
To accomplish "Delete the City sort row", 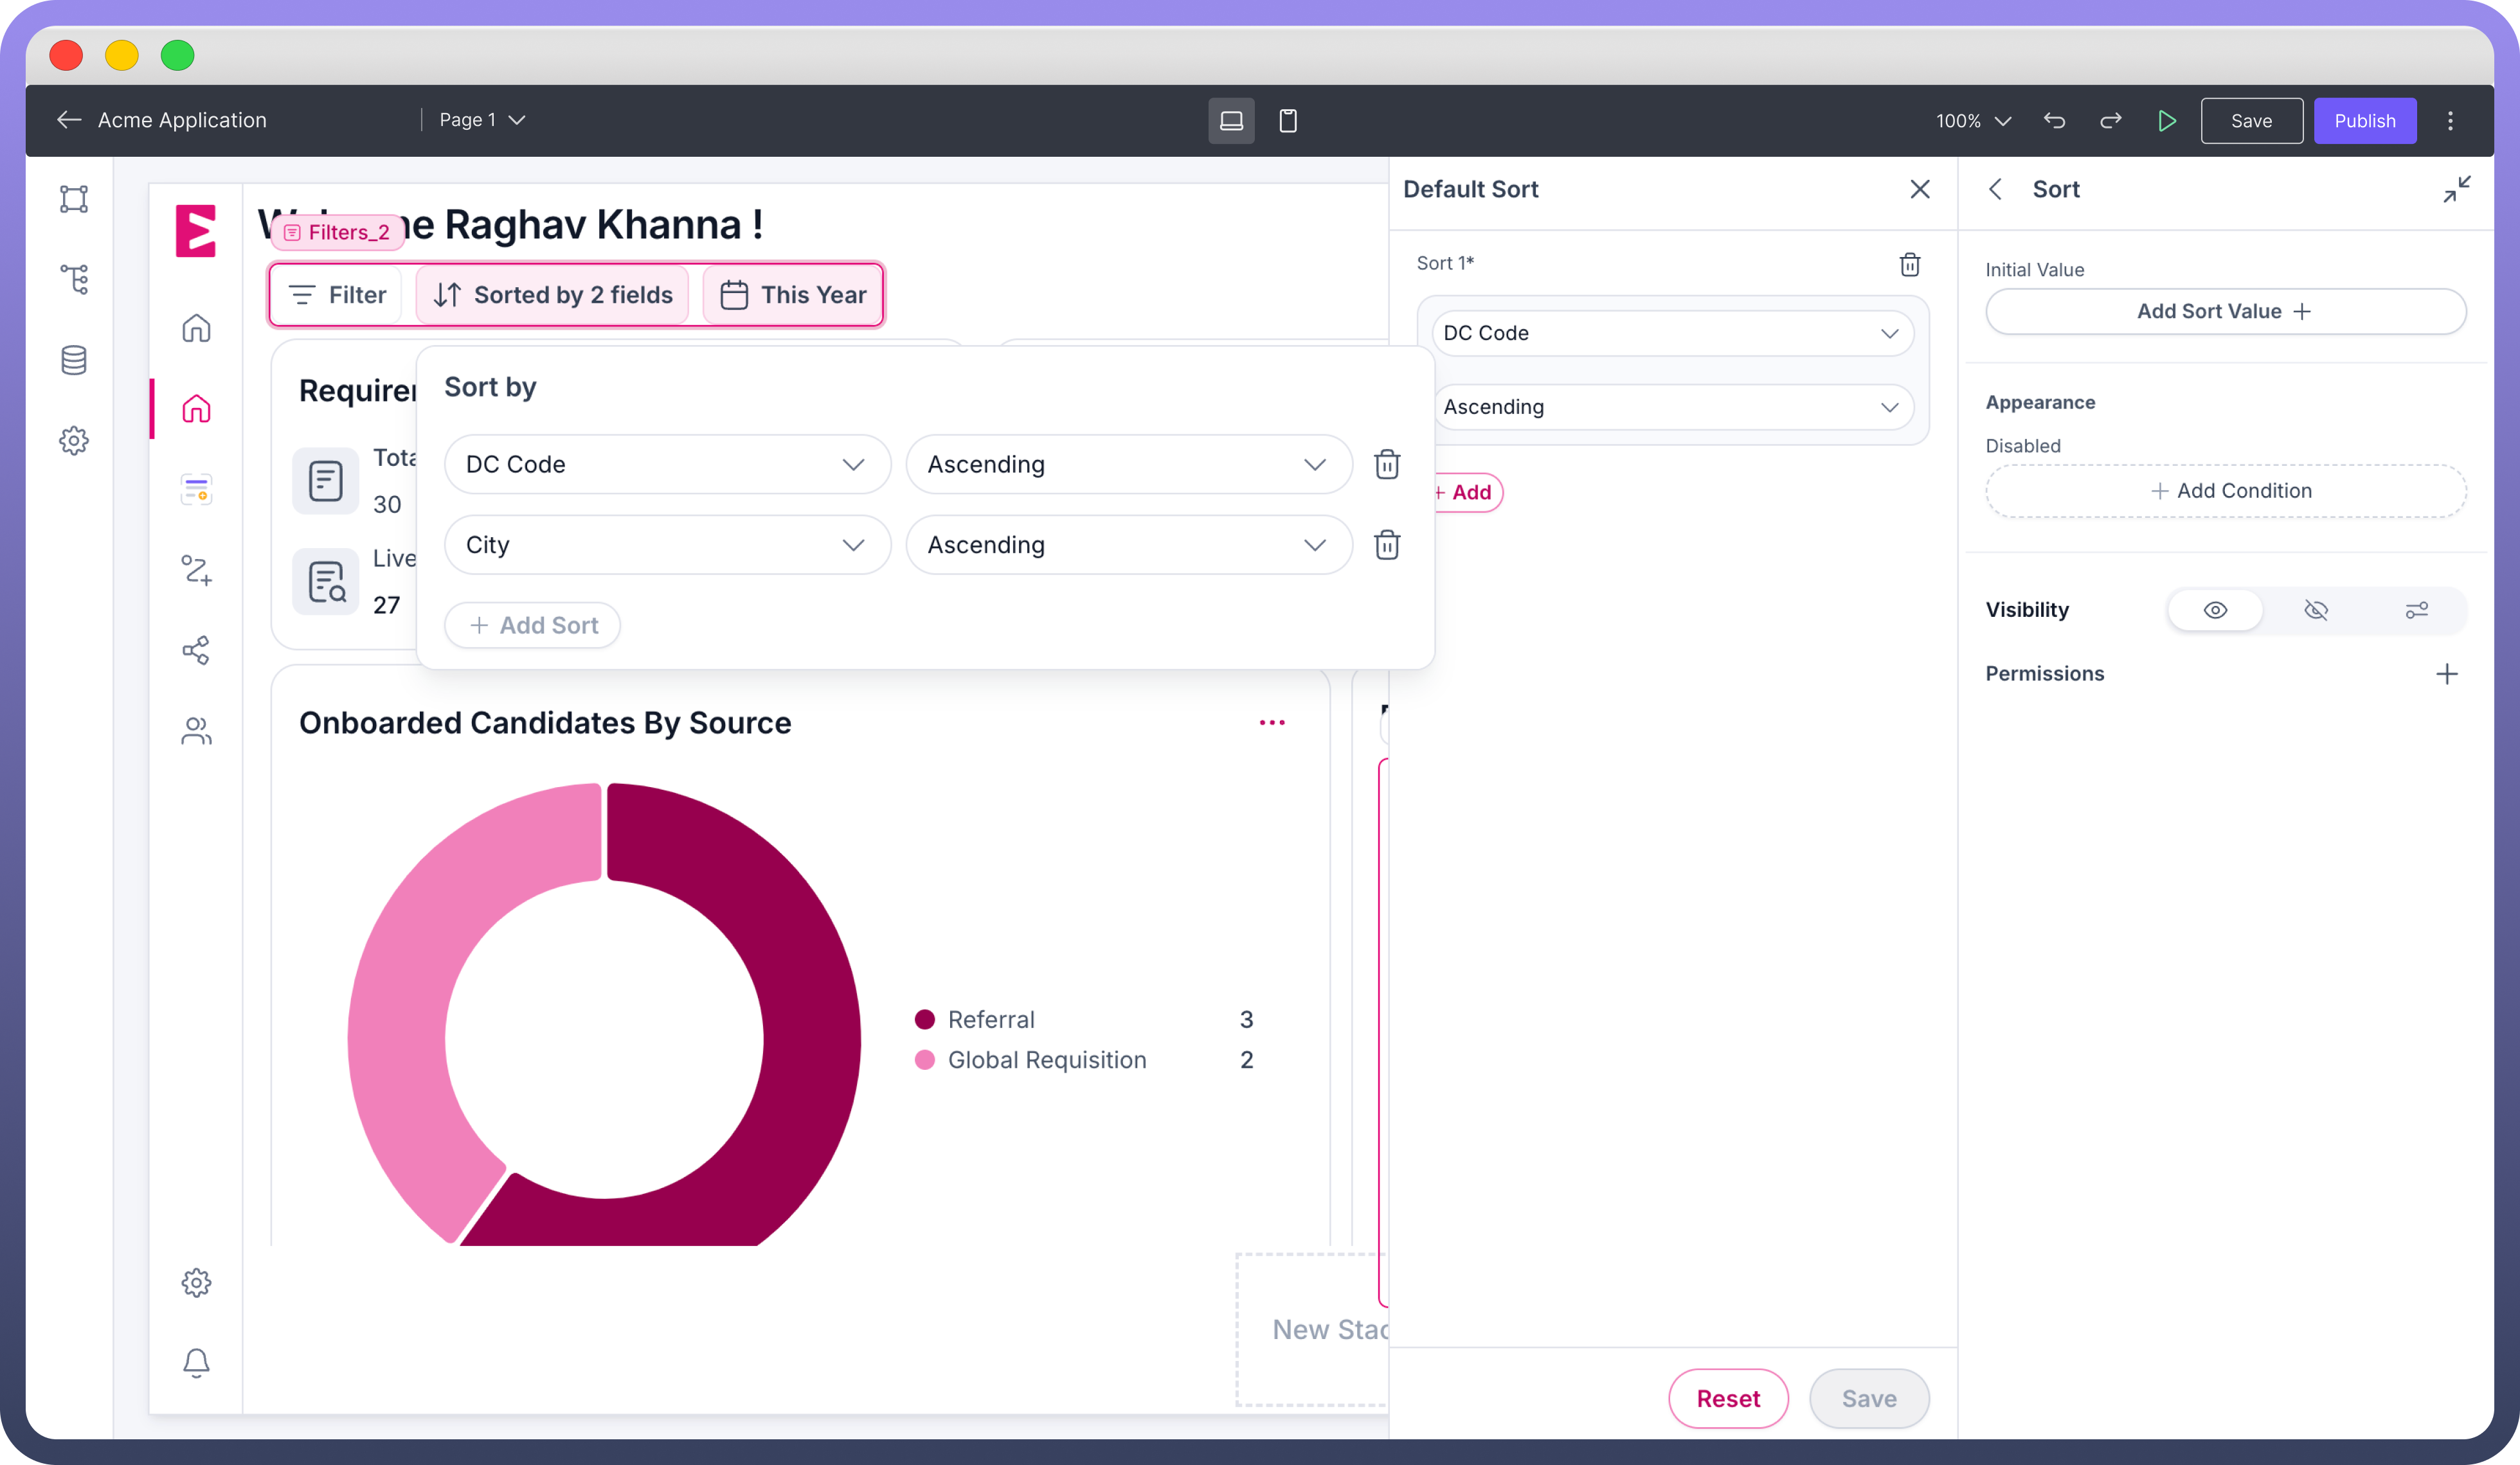I will point(1386,545).
